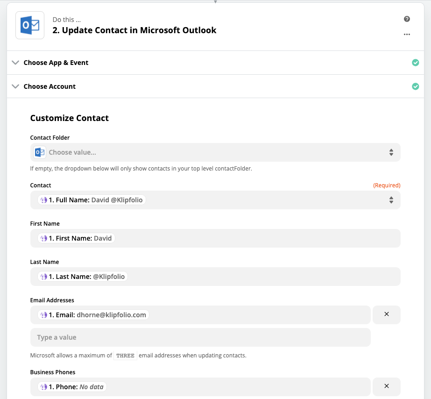Click the Phone: No data pill

pos(72,387)
